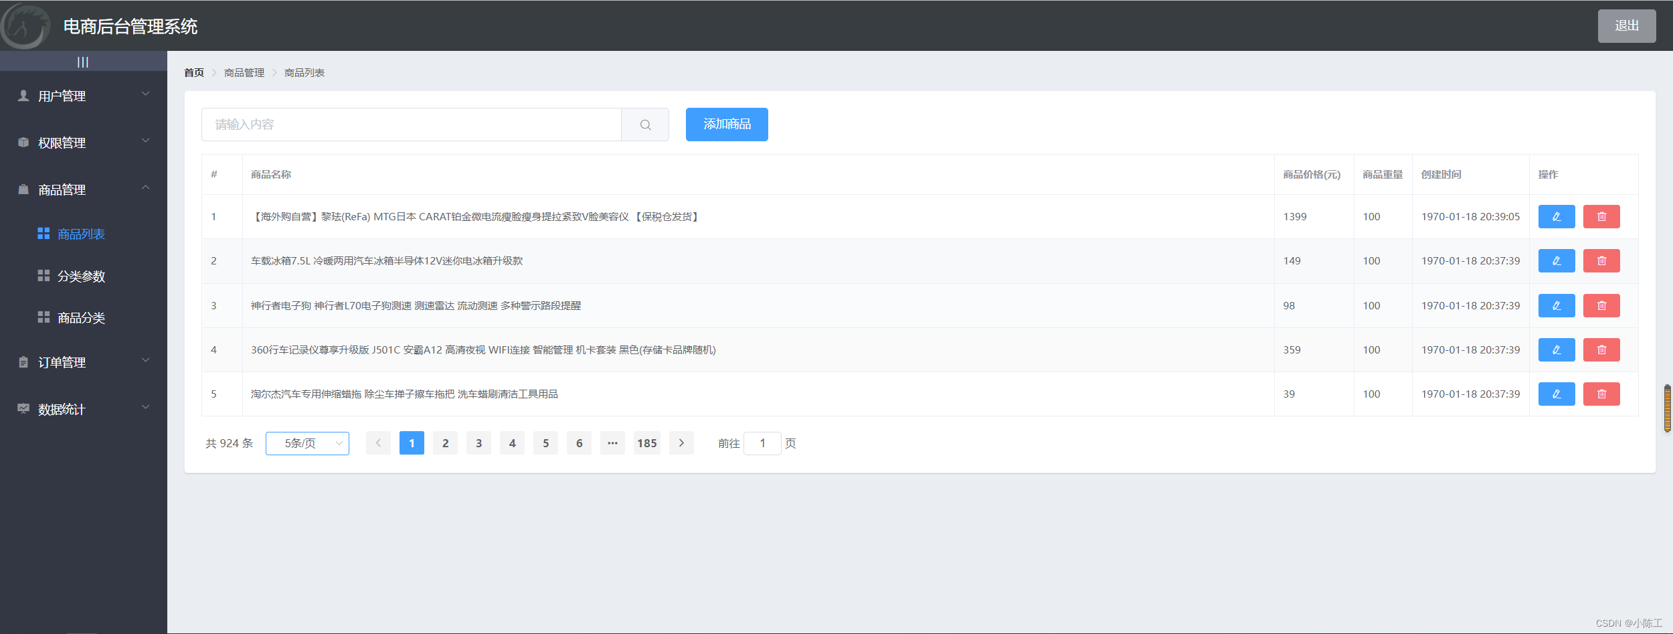Expand the 用户管理 menu chevron
1673x634 pixels.
146,94
